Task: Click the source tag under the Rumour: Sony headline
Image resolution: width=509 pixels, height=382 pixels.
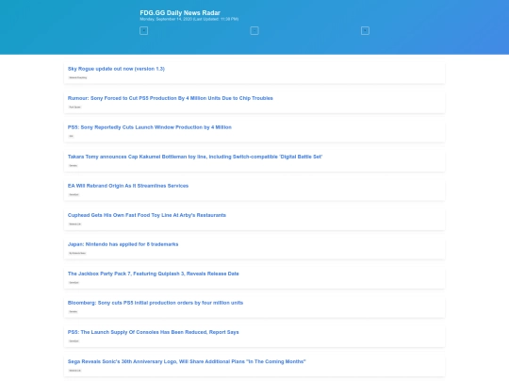Action: pyautogui.click(x=74, y=107)
